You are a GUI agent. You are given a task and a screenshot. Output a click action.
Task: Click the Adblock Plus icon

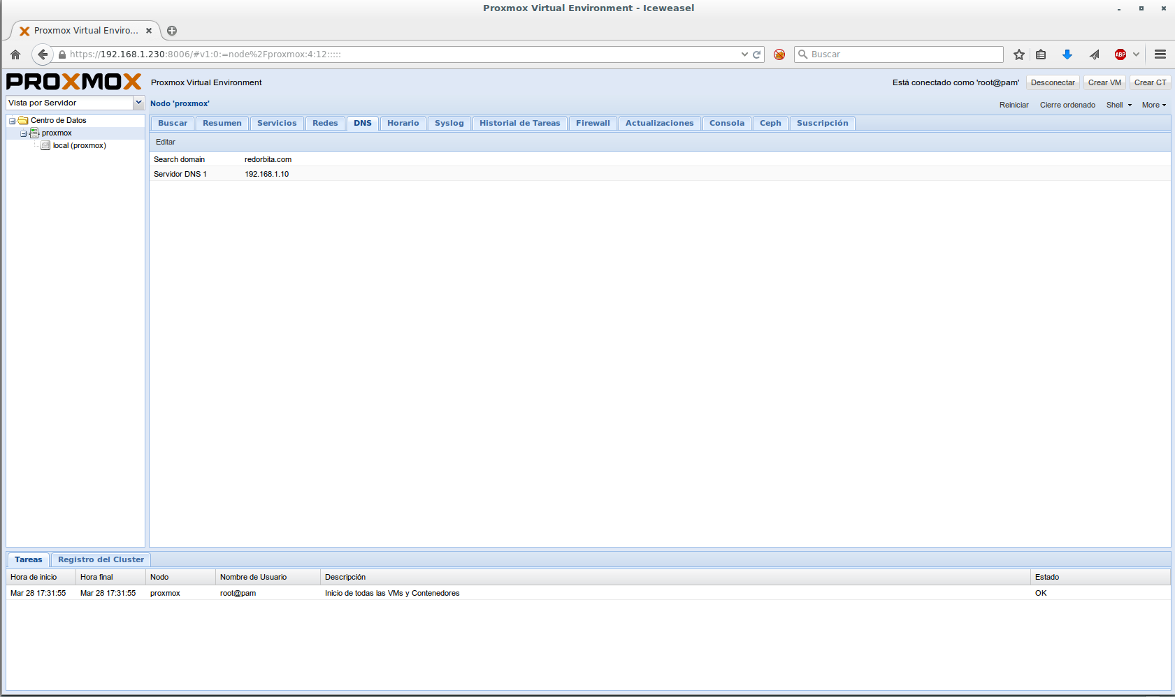tap(1120, 54)
